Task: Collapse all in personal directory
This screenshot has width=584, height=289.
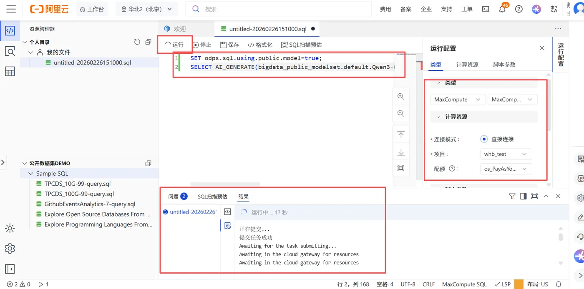Action: [148, 42]
